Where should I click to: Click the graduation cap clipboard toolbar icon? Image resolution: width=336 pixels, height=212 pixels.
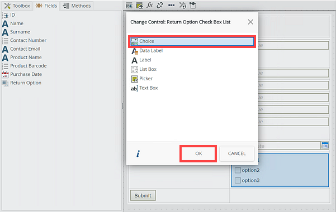click(193, 5)
